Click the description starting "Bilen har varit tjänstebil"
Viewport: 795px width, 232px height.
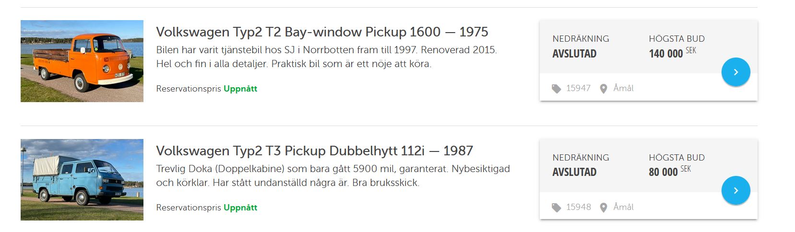coord(326,57)
